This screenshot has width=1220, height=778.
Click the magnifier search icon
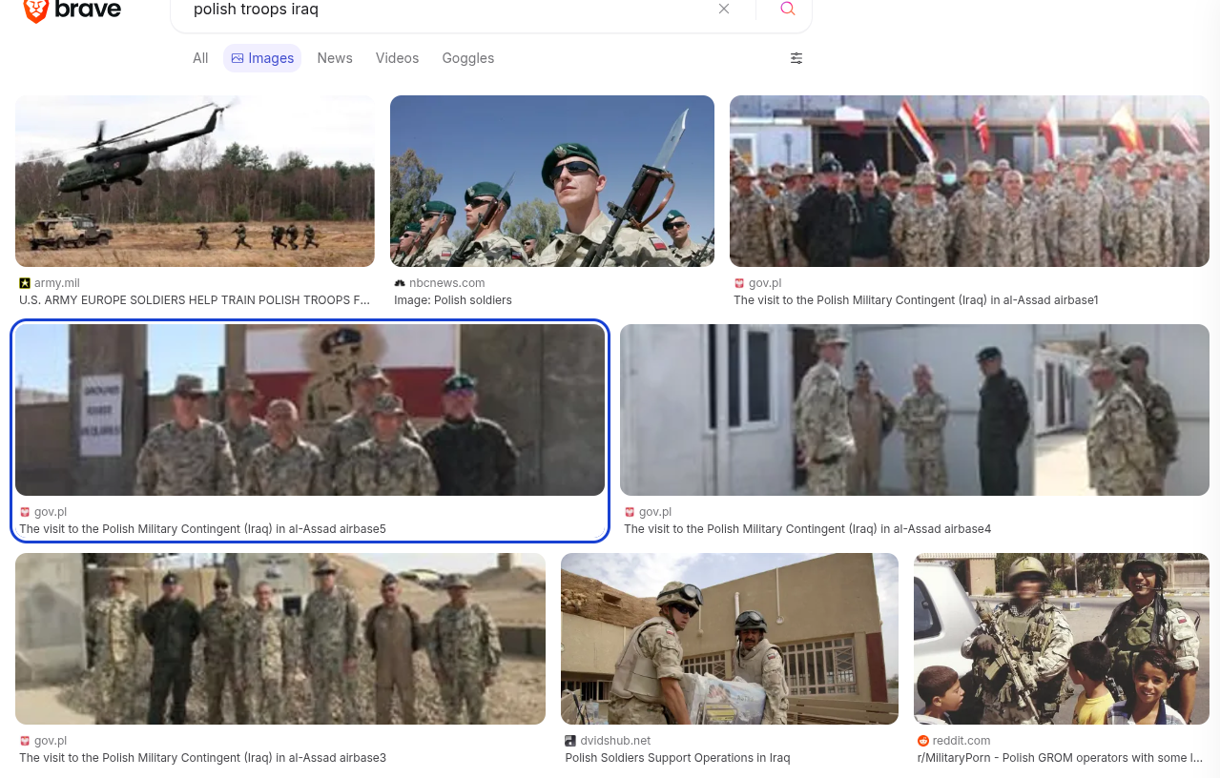(788, 9)
